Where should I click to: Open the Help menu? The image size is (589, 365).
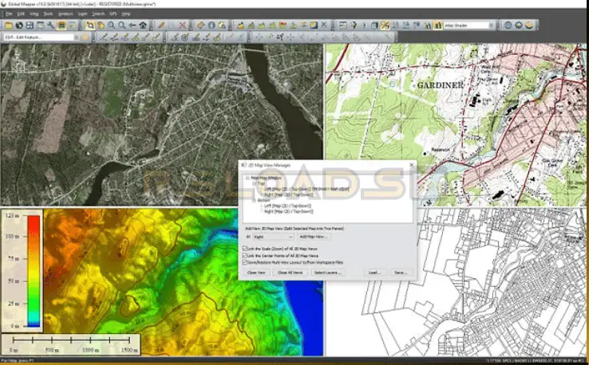(x=126, y=14)
